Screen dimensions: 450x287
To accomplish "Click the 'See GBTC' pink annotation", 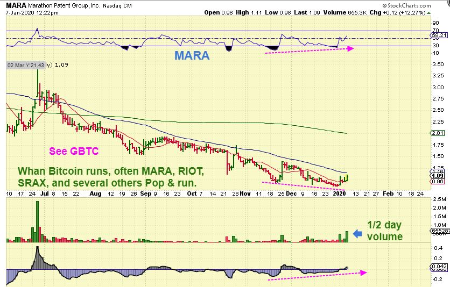I will [x=74, y=151].
